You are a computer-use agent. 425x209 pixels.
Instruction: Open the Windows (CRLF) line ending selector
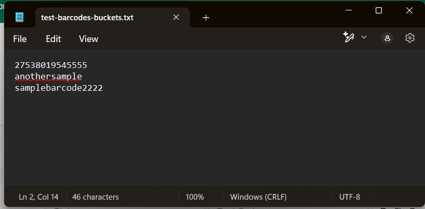(258, 197)
